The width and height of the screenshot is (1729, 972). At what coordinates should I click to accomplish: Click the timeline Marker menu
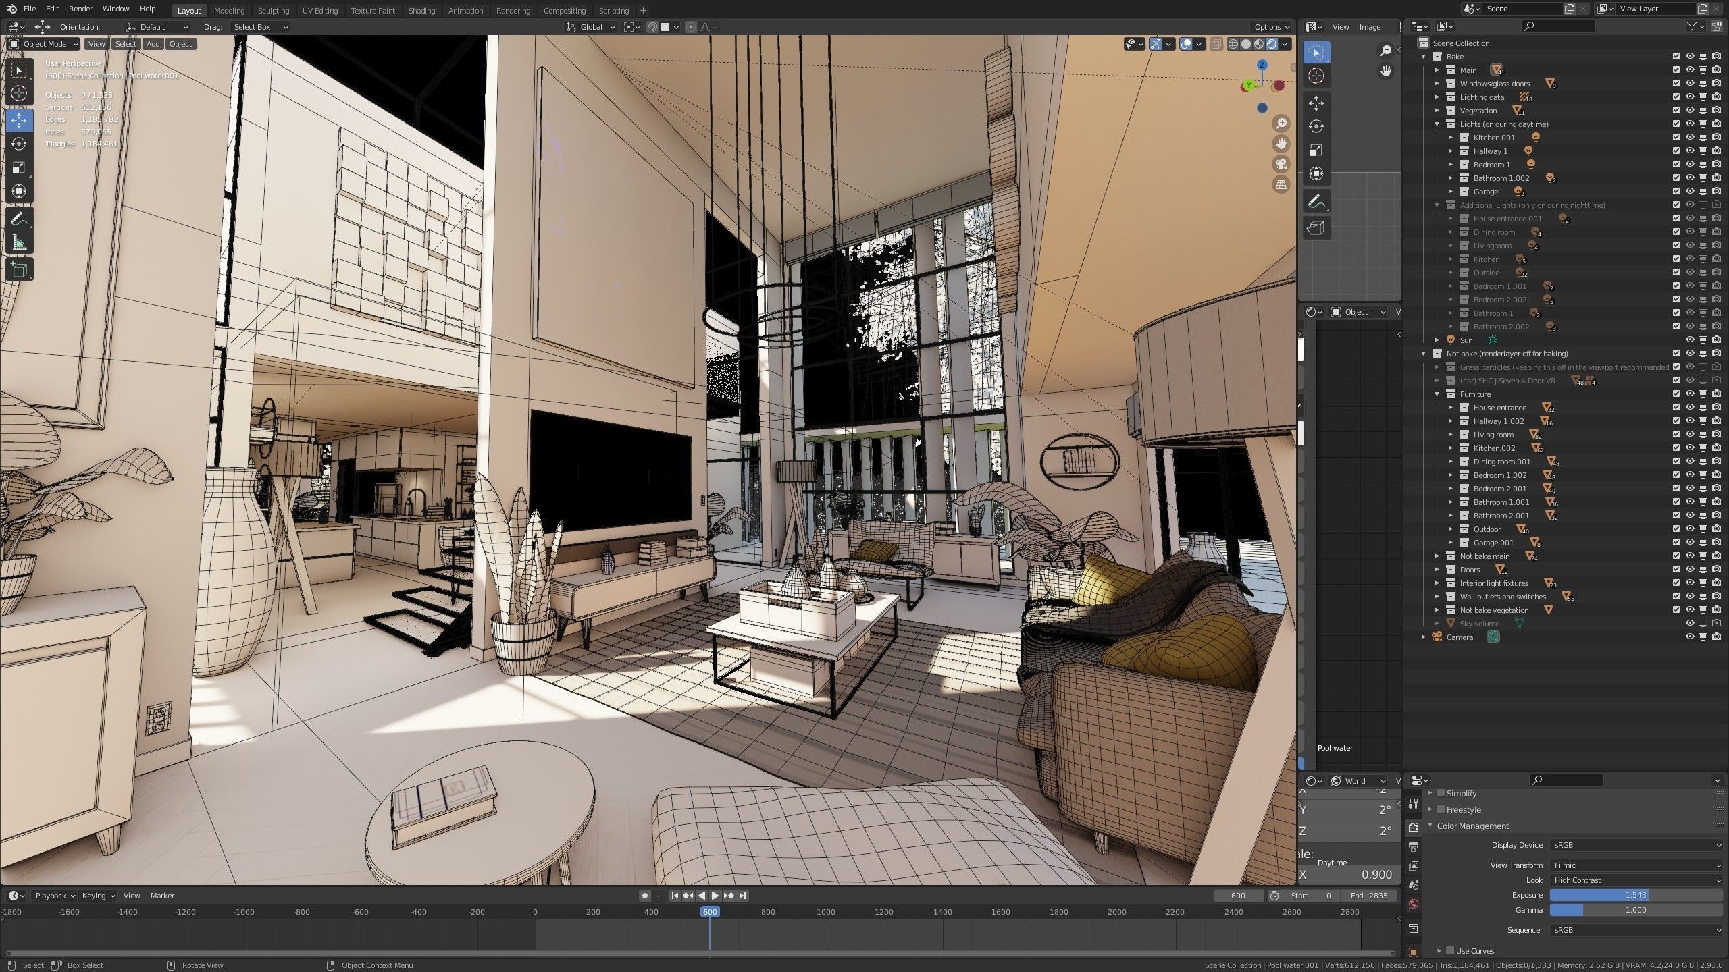click(x=162, y=896)
